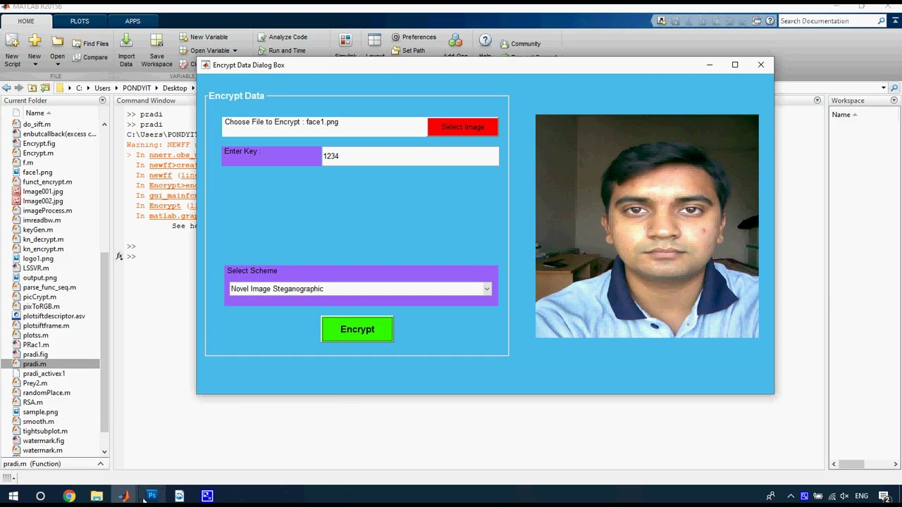The image size is (902, 507).
Task: Collapse the toolstrip with the arrow button
Action: click(x=894, y=21)
